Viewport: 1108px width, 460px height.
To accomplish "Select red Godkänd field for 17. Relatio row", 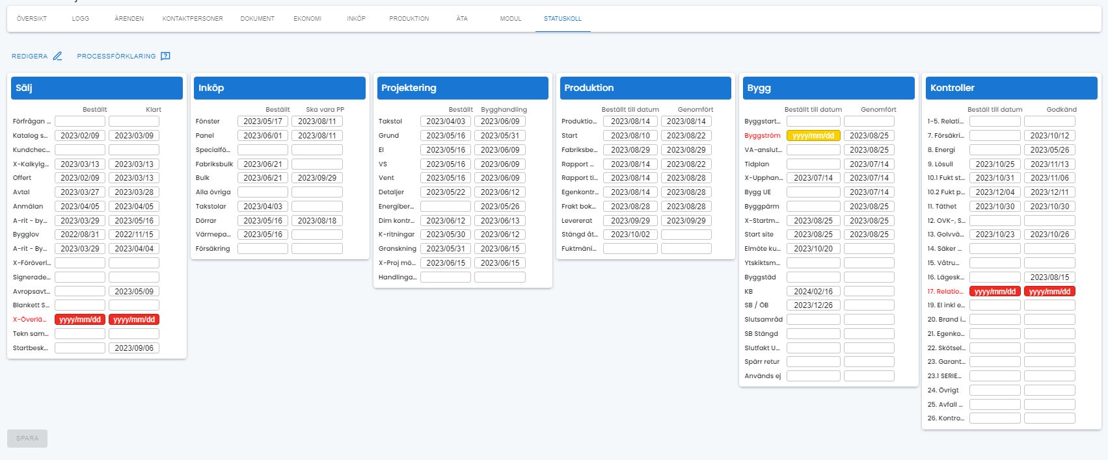I will 1049,292.
